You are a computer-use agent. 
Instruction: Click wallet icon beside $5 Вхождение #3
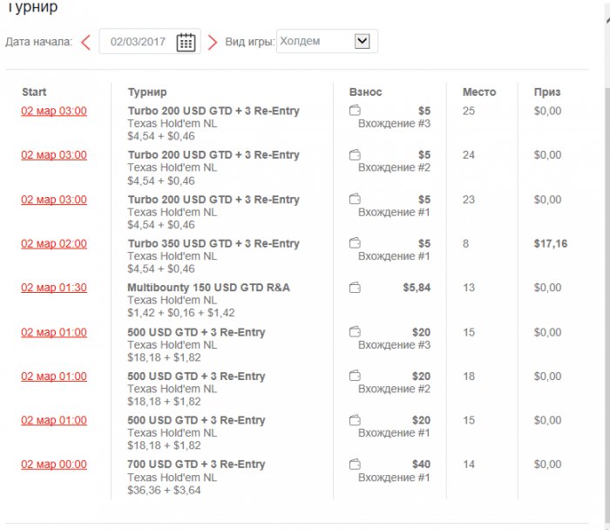(355, 111)
